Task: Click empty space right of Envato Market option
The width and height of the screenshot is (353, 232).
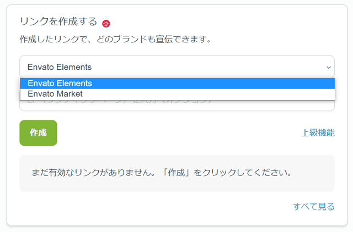Action: point(208,94)
